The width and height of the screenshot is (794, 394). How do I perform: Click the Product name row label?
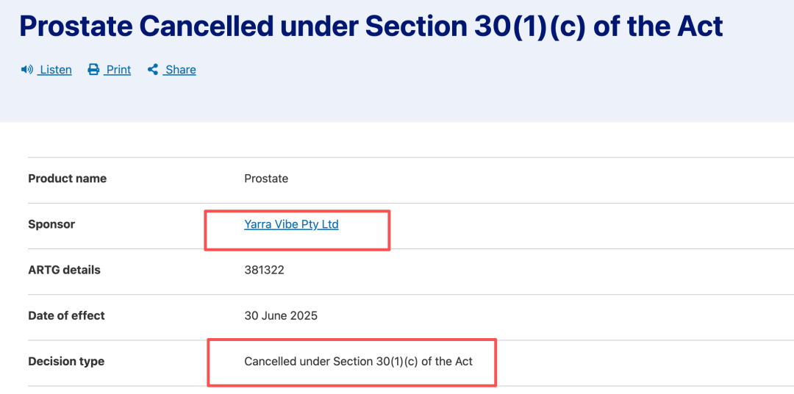pos(67,179)
